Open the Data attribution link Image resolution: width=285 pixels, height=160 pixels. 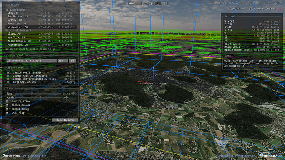pos(35,156)
